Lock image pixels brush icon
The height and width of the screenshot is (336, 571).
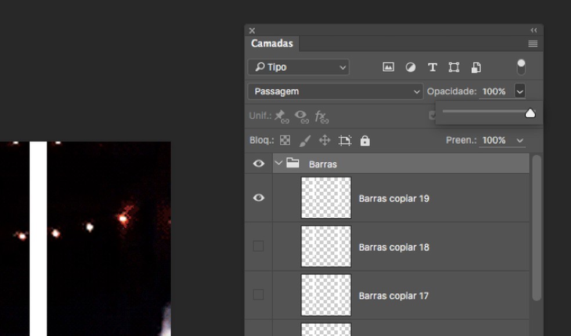pyautogui.click(x=305, y=141)
